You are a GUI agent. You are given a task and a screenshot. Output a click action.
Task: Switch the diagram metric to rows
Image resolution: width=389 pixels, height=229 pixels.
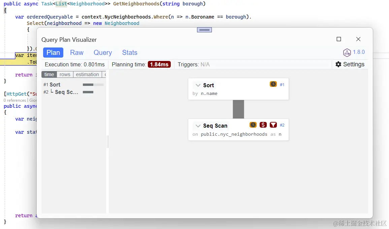coord(65,74)
